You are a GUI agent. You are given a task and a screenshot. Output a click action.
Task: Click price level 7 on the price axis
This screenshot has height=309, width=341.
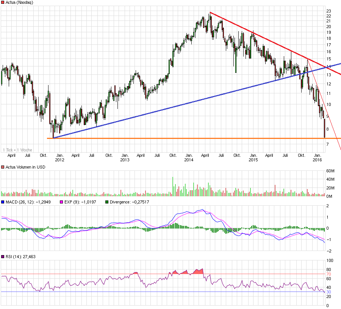(x=327, y=144)
